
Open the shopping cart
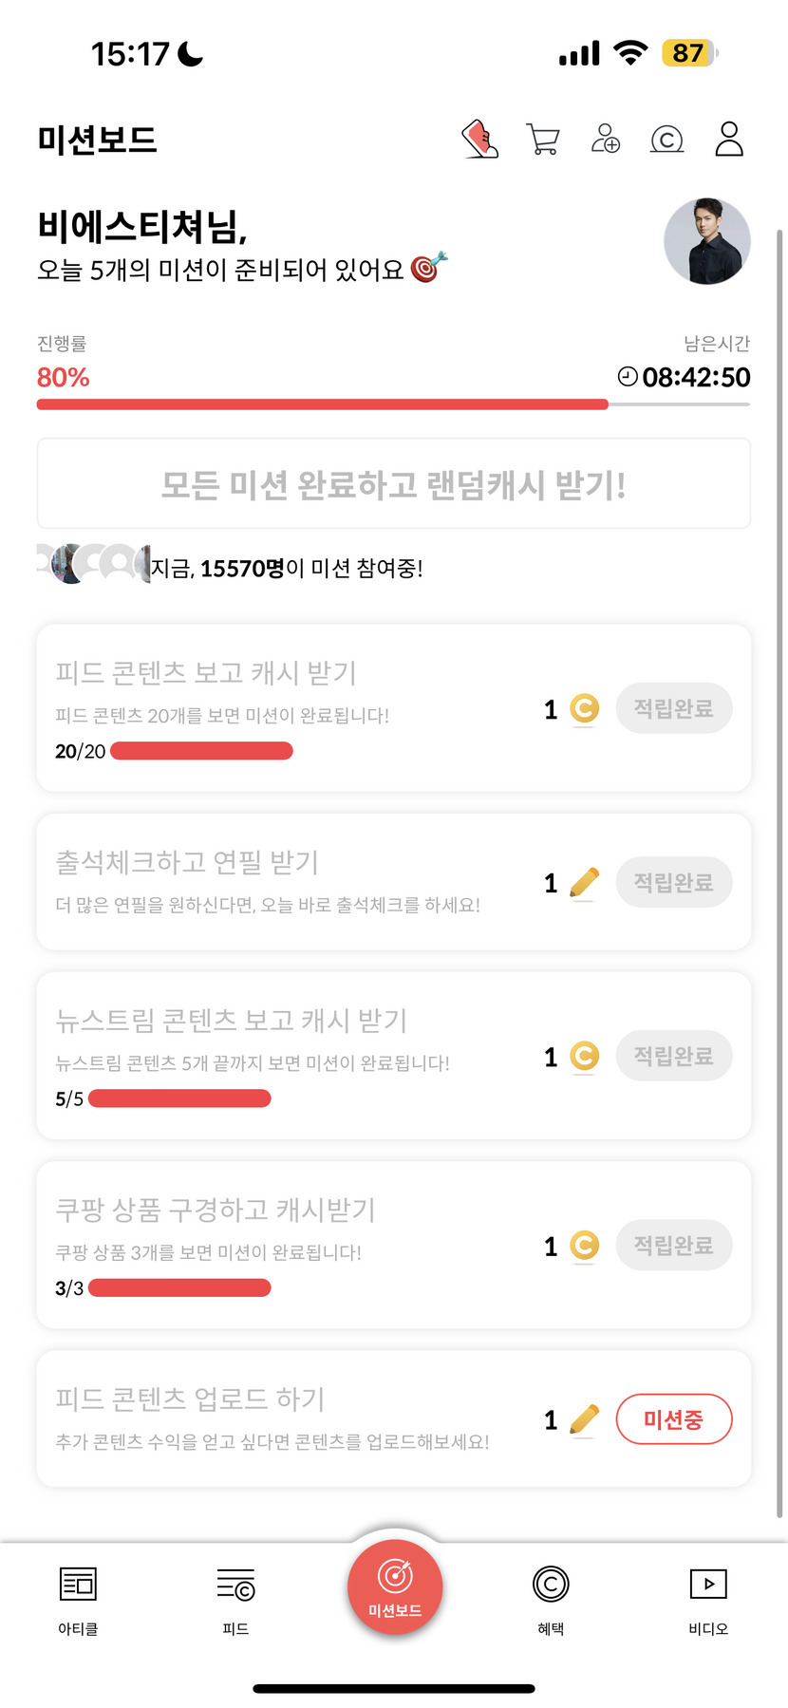[542, 140]
